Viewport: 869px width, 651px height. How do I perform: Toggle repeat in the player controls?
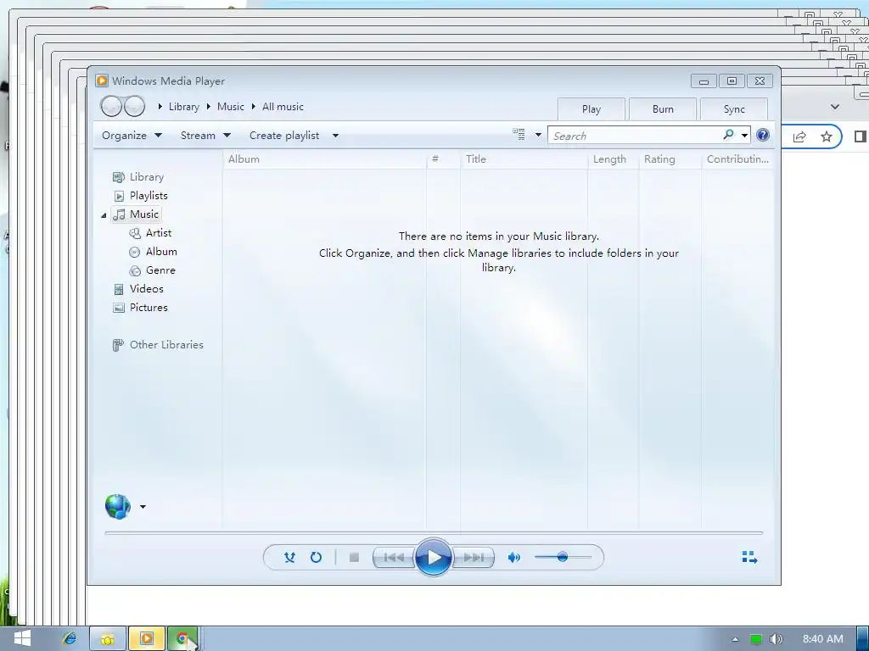316,558
